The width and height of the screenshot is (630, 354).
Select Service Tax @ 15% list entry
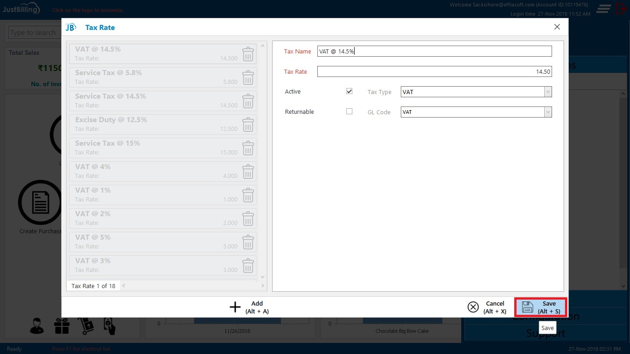pos(163,148)
